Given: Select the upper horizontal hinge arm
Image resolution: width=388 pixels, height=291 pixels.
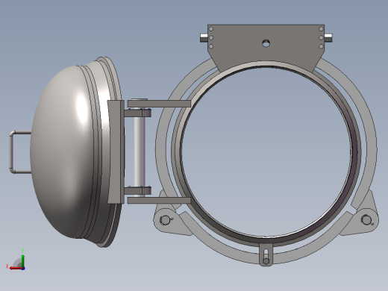Looking at the screenshot, I should 159,104.
